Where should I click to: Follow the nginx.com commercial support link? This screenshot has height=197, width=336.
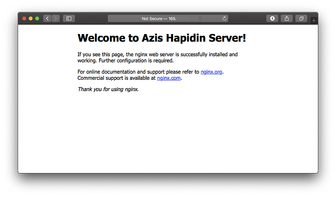click(168, 78)
